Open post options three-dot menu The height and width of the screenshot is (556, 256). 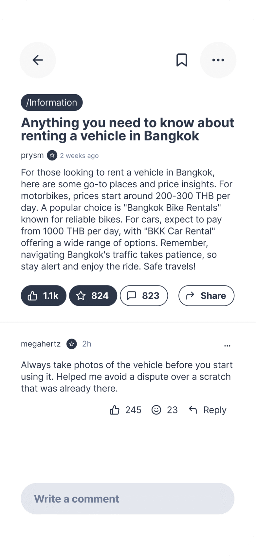coord(218,60)
